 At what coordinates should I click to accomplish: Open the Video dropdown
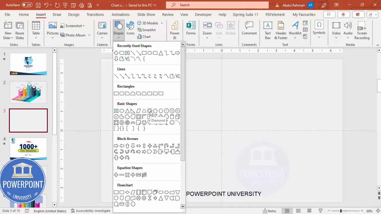(336, 38)
